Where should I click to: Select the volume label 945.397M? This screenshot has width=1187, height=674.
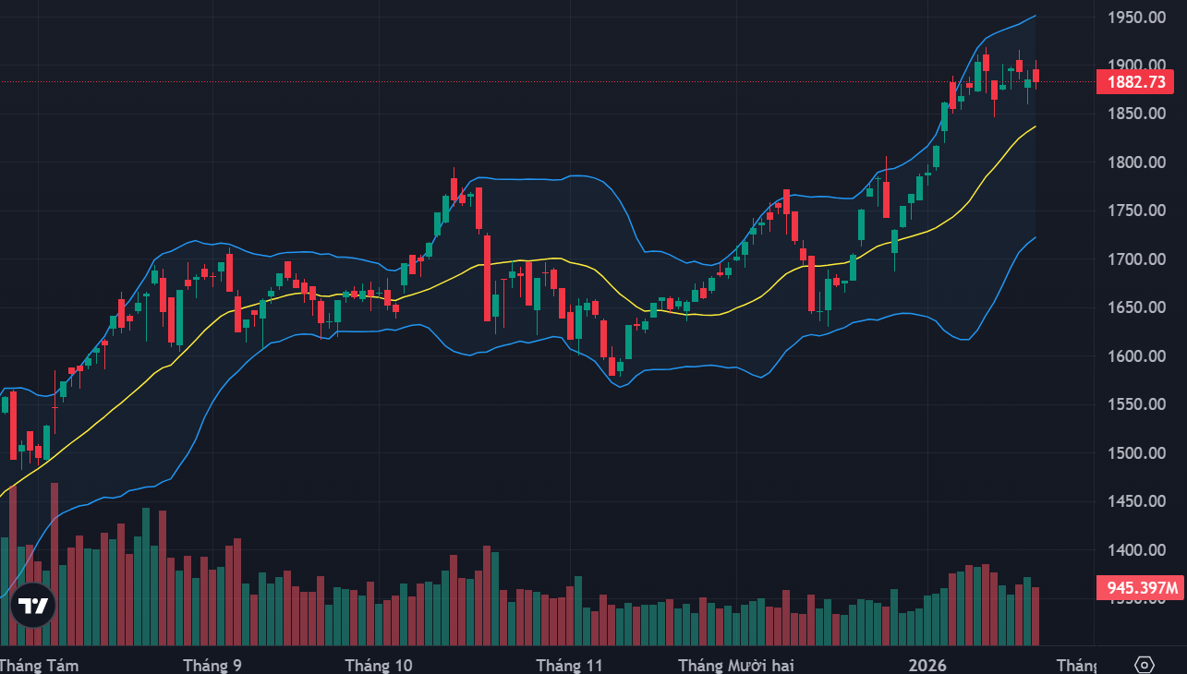click(1136, 587)
